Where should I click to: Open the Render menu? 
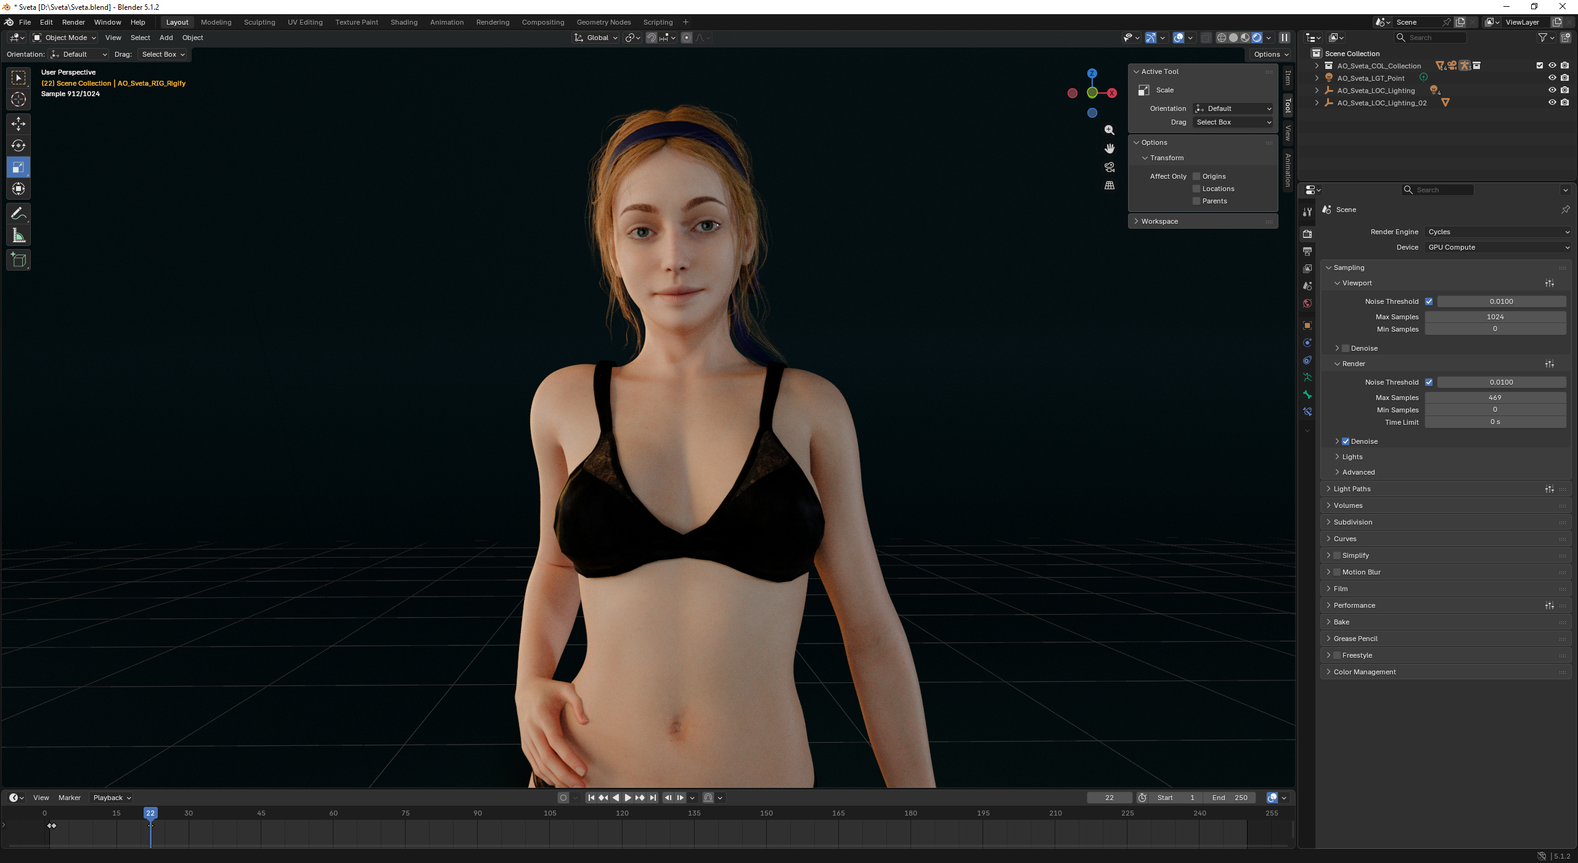pyautogui.click(x=73, y=22)
